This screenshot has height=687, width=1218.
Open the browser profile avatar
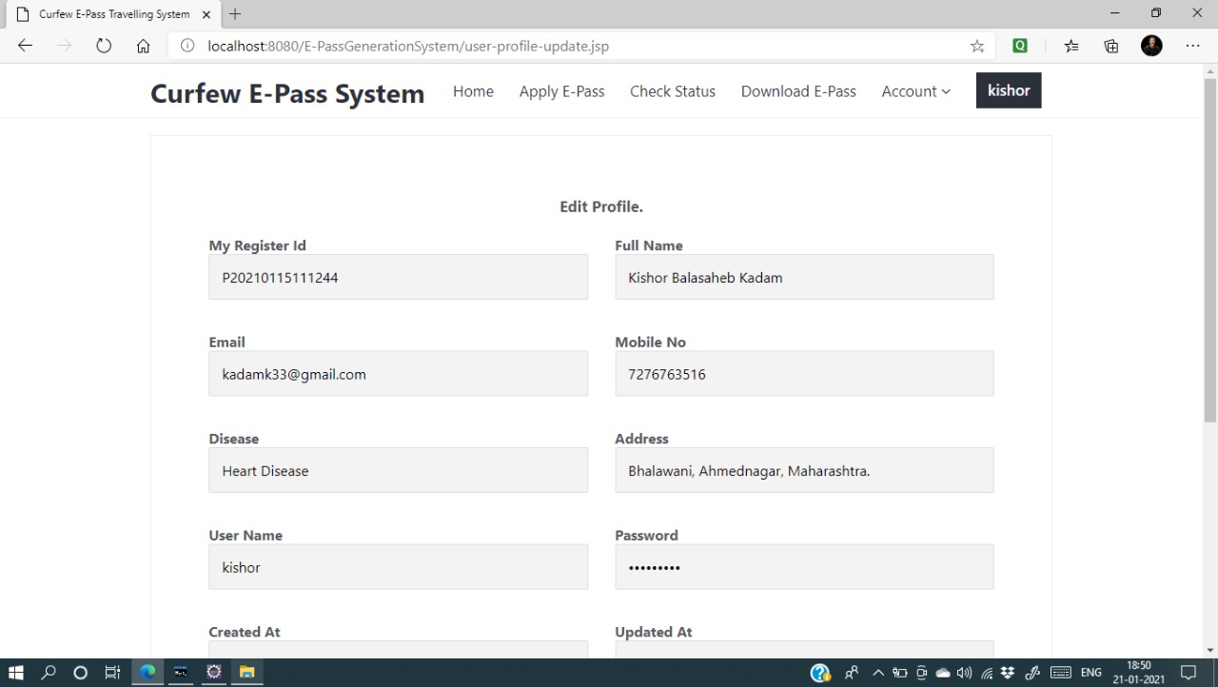(1151, 46)
